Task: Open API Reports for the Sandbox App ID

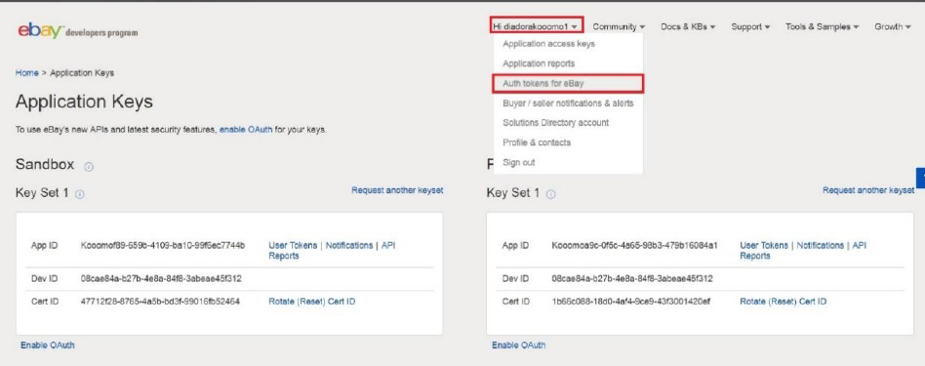Action: [x=388, y=245]
